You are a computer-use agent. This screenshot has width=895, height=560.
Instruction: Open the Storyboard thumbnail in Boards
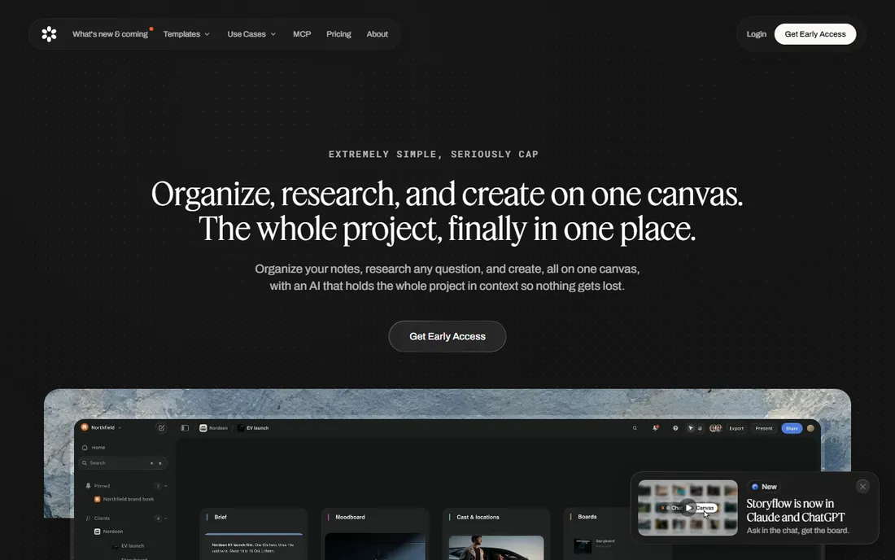(583, 545)
